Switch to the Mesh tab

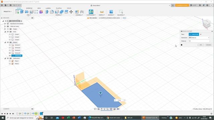[39, 8]
